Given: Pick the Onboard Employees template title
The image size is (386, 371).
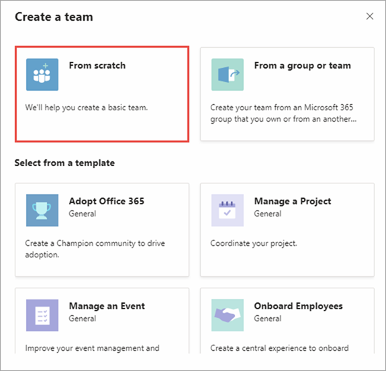Looking at the screenshot, I should point(298,306).
